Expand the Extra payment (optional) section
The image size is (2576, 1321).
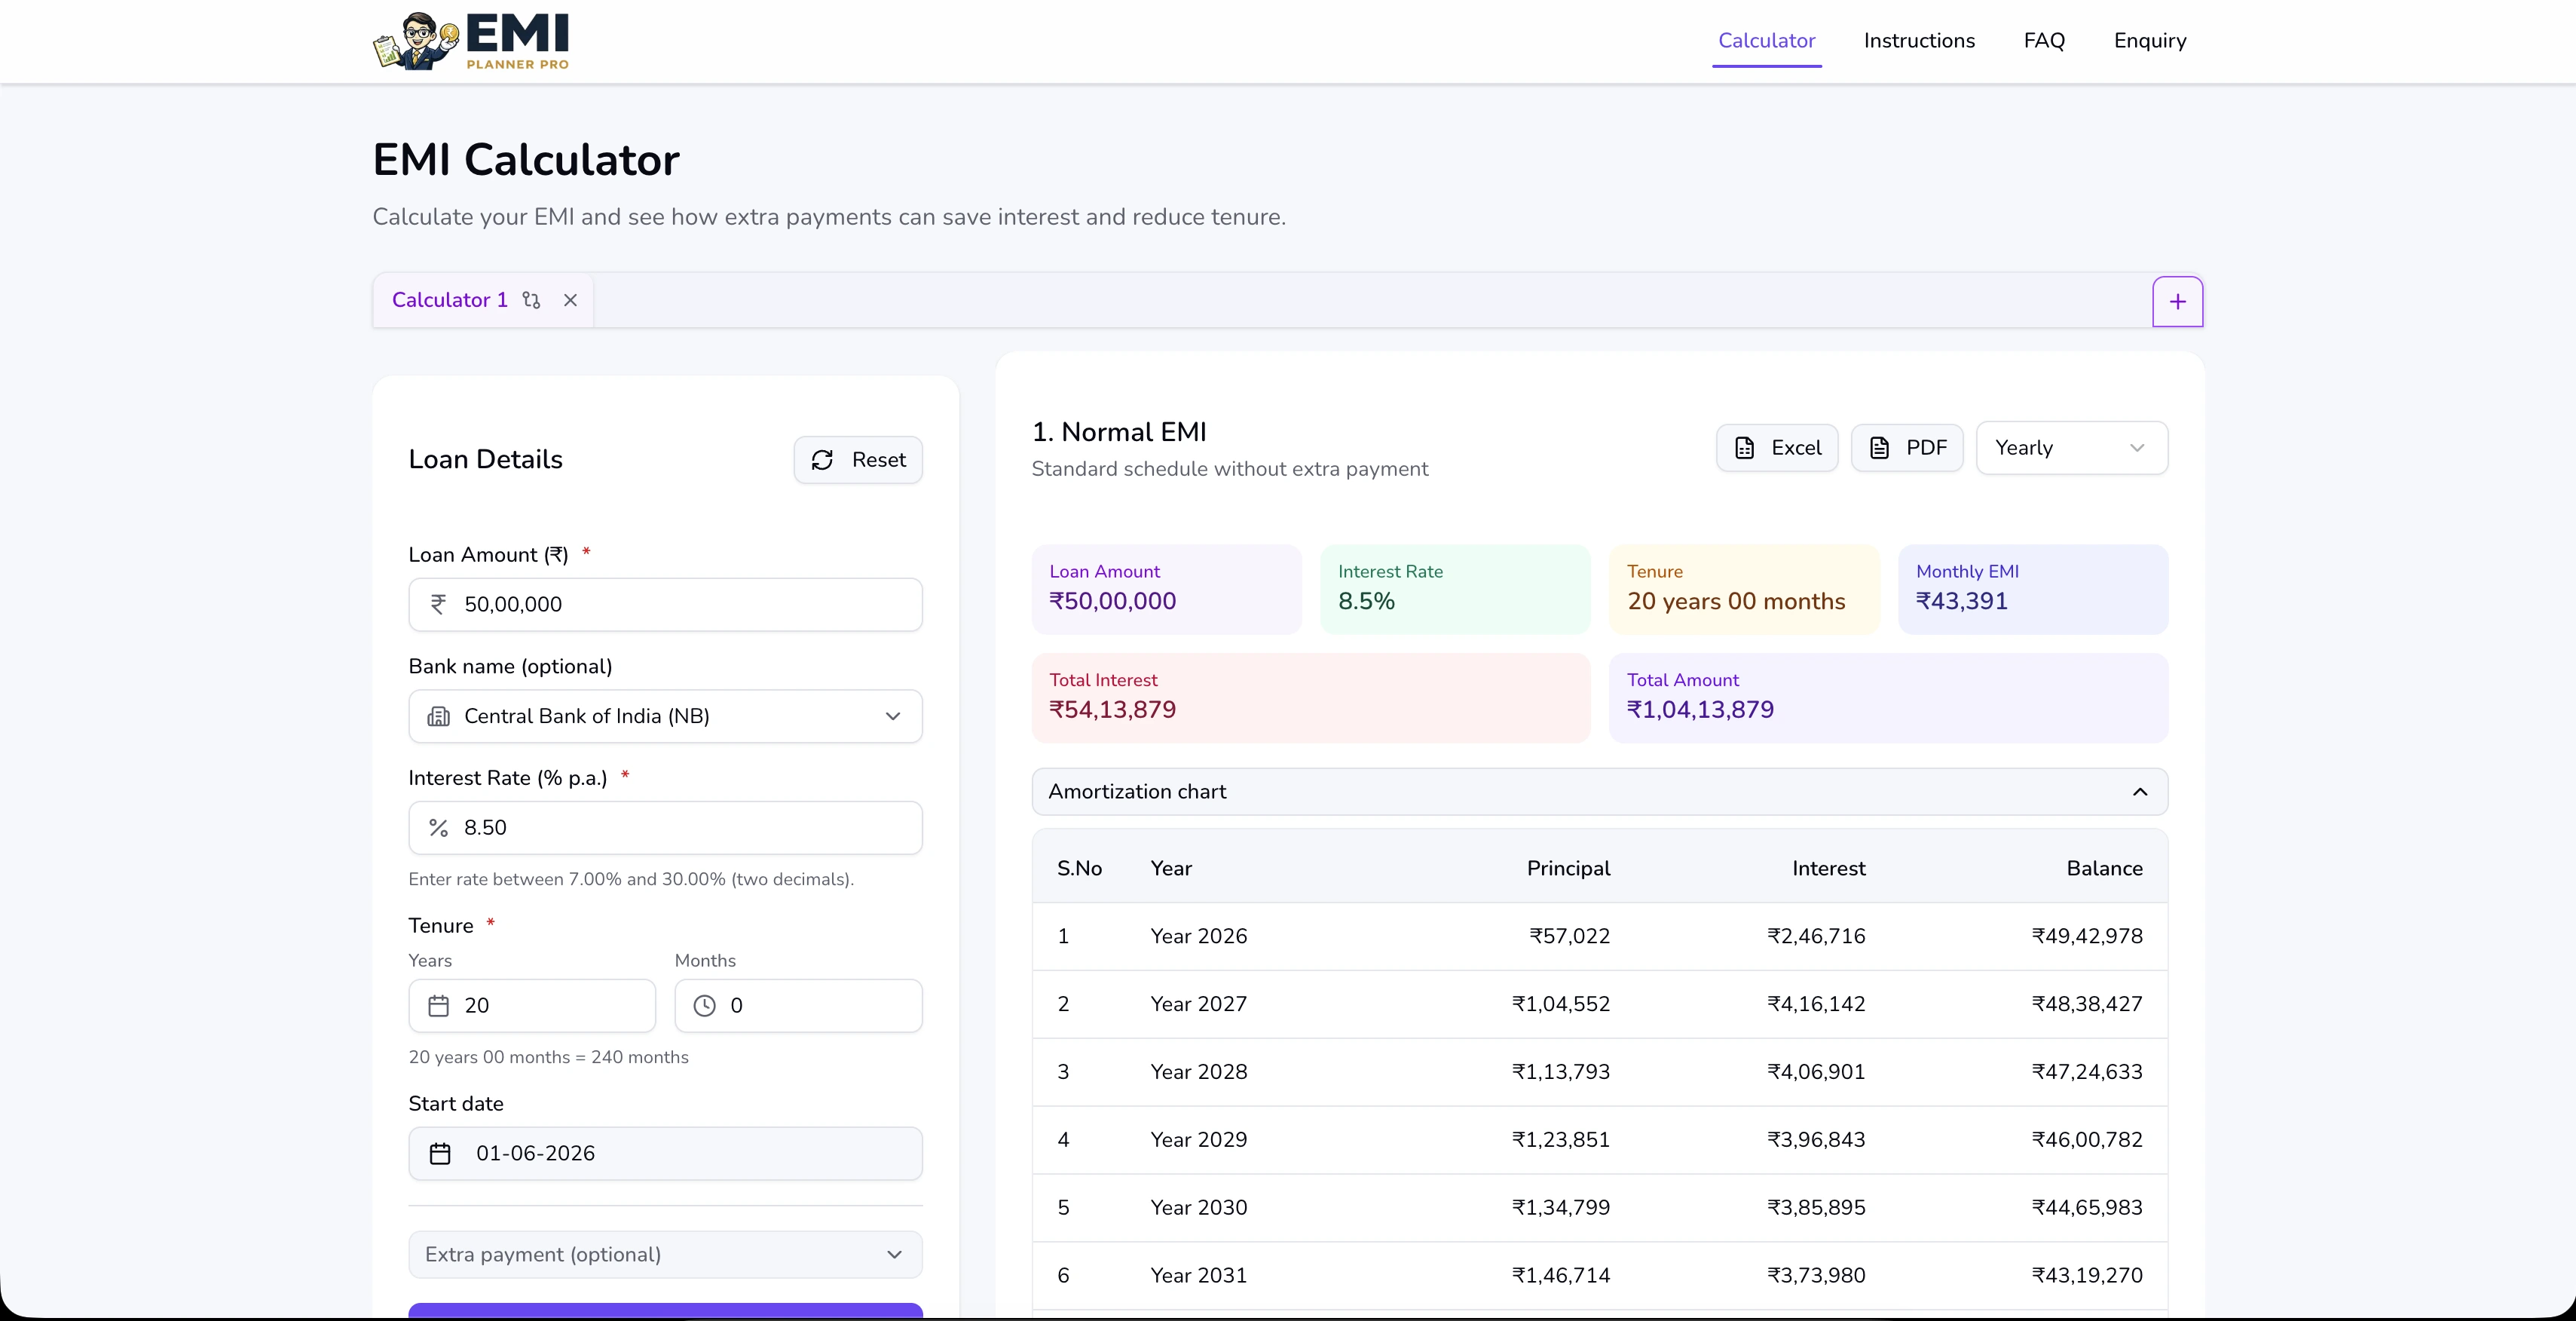(x=665, y=1255)
